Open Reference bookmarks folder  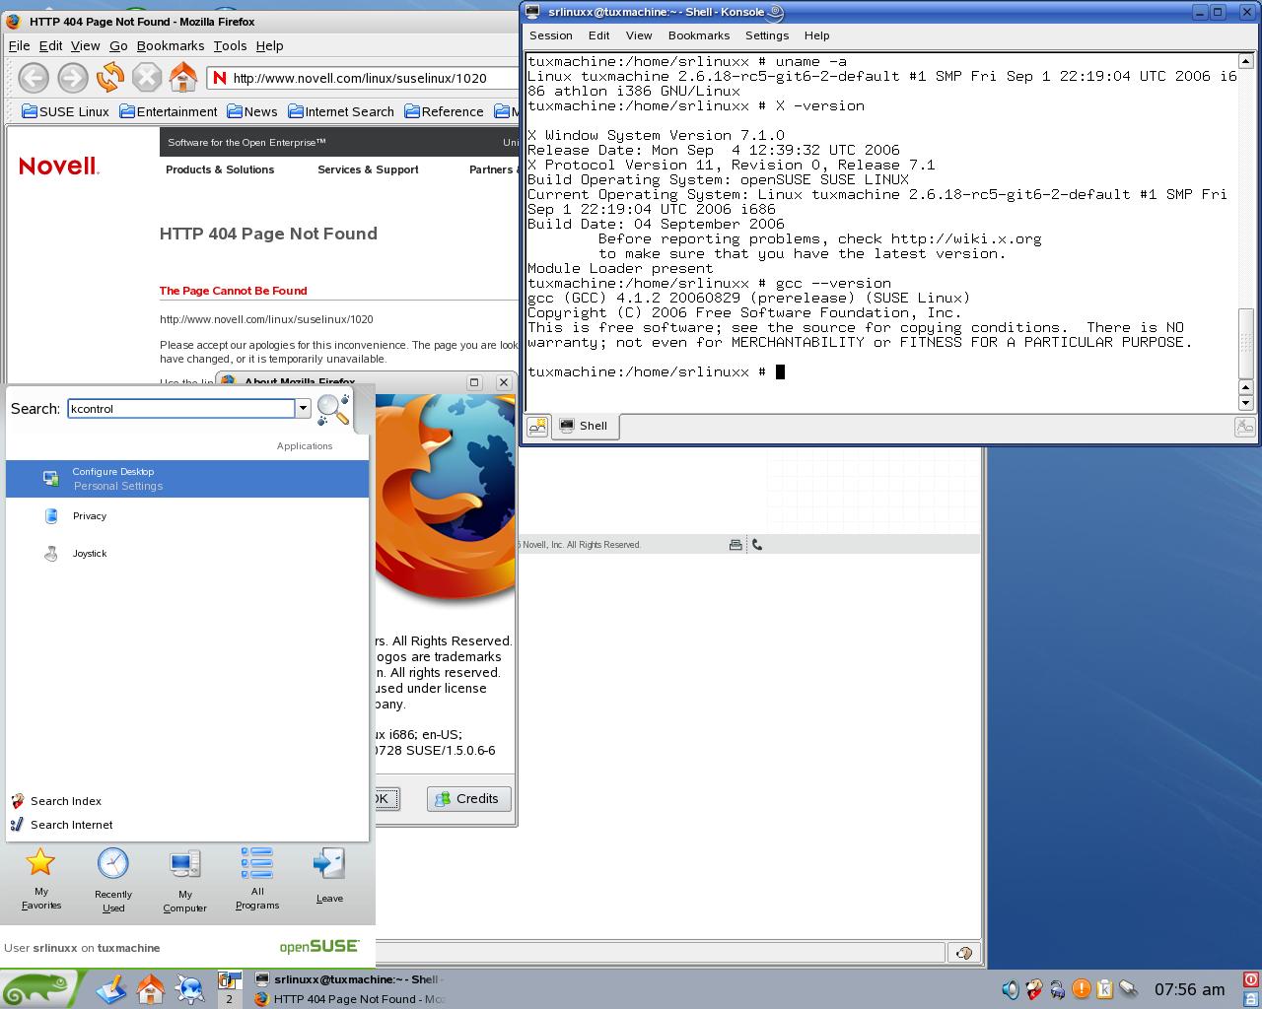point(444,111)
